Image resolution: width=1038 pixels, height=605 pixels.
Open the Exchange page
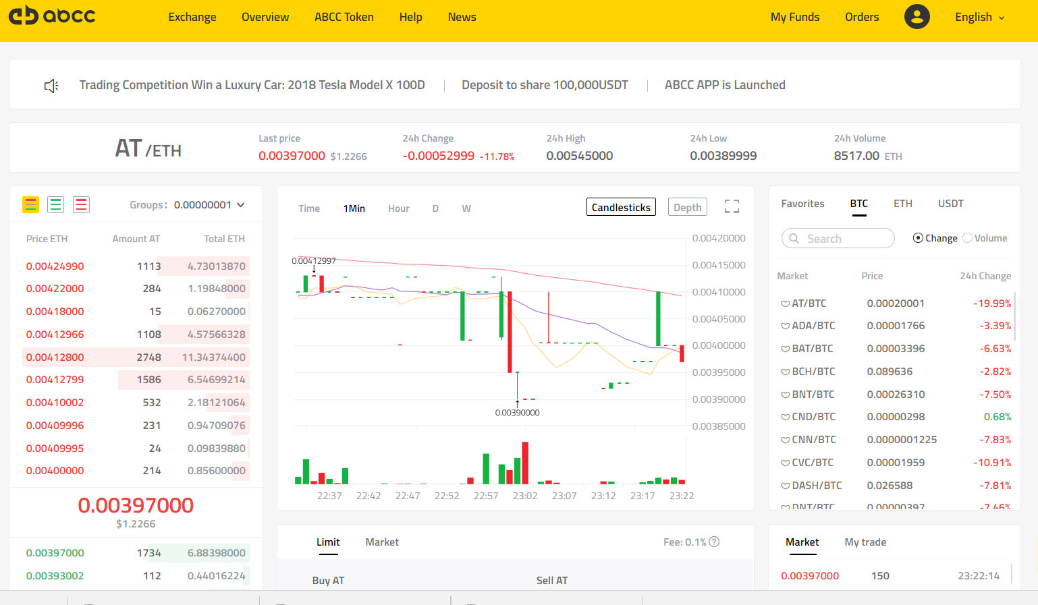192,17
